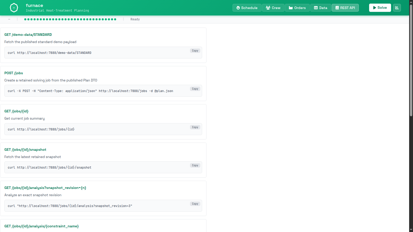The height and width of the screenshot is (232, 413).
Task: Click the 'furnace' app title
Action: (34, 5)
